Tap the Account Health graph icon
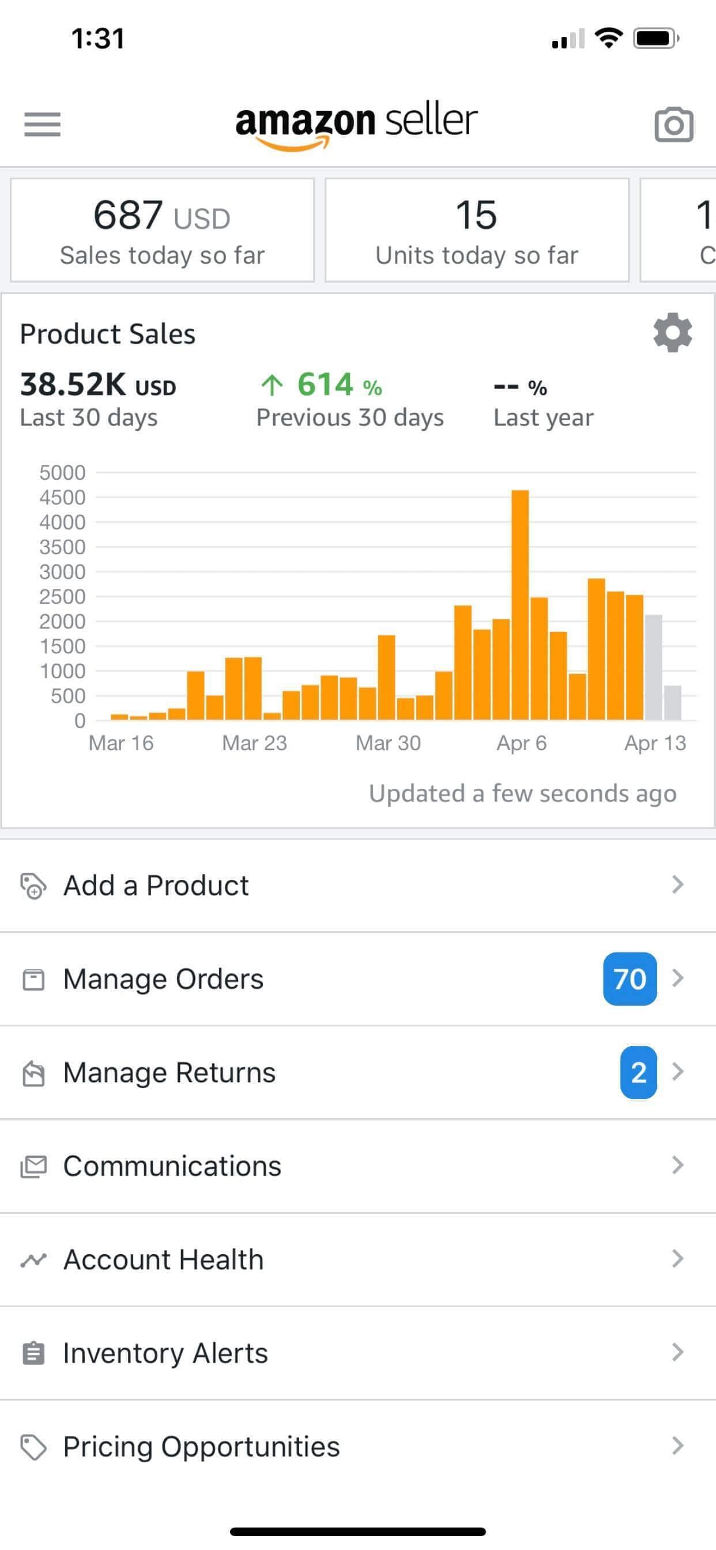The image size is (716, 1550). (x=33, y=1259)
